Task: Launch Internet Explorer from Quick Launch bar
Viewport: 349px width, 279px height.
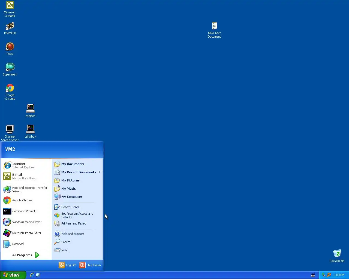Action: click(x=32, y=275)
